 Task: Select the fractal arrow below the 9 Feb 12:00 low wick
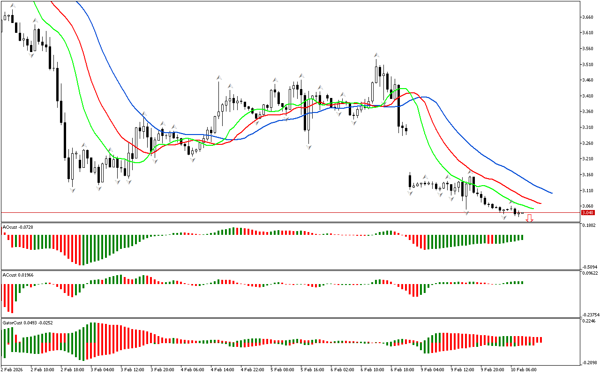click(466, 213)
